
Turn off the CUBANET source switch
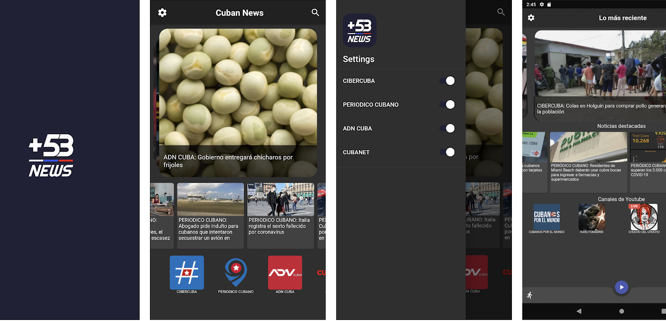click(x=447, y=152)
